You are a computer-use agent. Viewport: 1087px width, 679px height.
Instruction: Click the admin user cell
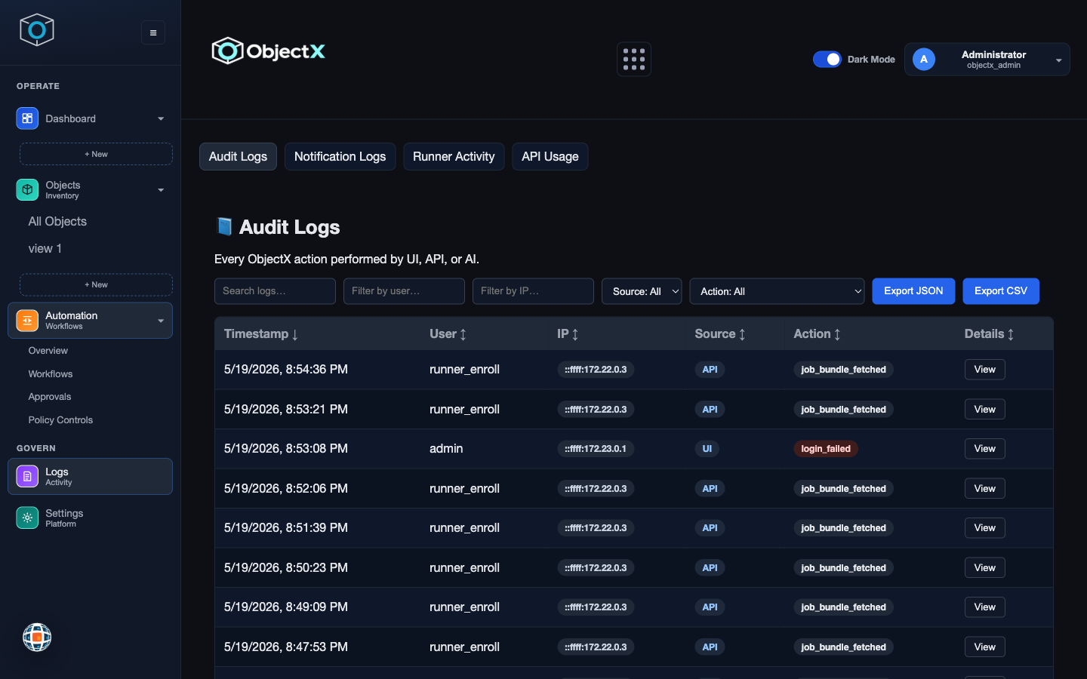(x=446, y=449)
